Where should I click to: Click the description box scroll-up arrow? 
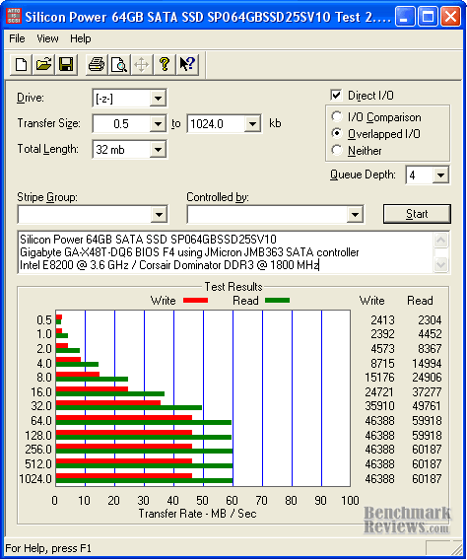pyautogui.click(x=441, y=240)
